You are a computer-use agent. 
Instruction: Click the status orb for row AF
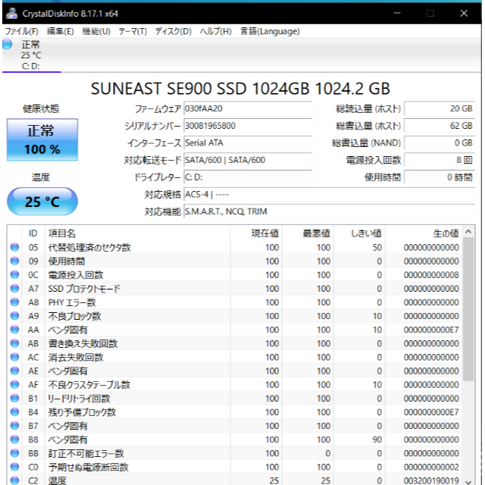click(x=14, y=384)
